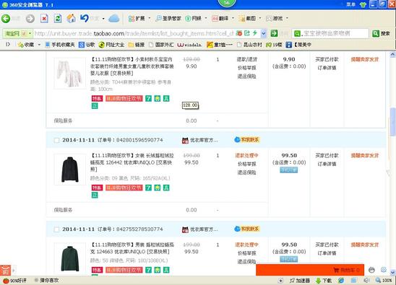Tick checkbox for order 842801596590774
Image resolution: width=396 pixels, height=285 pixels.
click(56, 140)
